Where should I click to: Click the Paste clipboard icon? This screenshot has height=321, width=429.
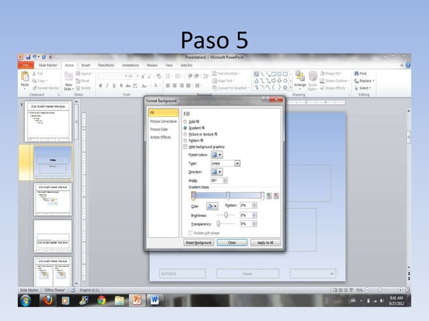coord(25,76)
